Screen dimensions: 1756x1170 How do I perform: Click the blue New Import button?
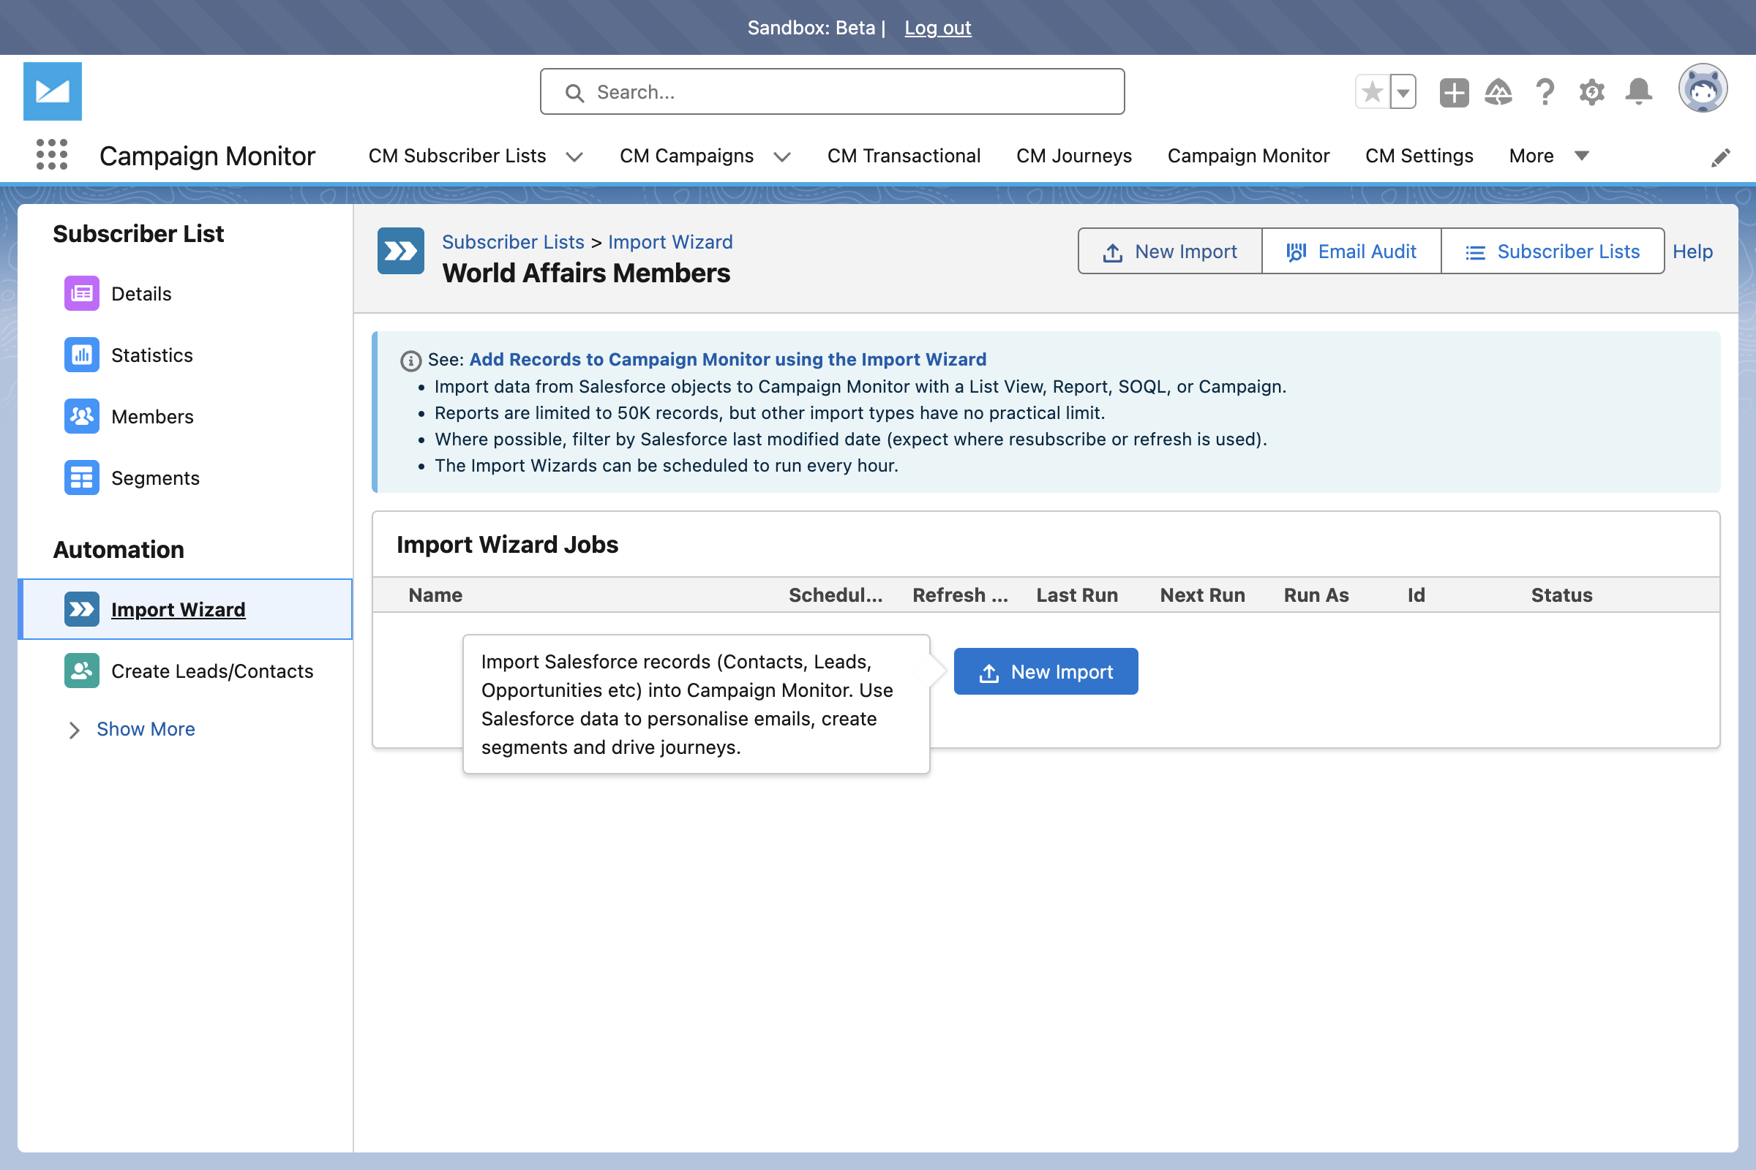click(x=1046, y=671)
